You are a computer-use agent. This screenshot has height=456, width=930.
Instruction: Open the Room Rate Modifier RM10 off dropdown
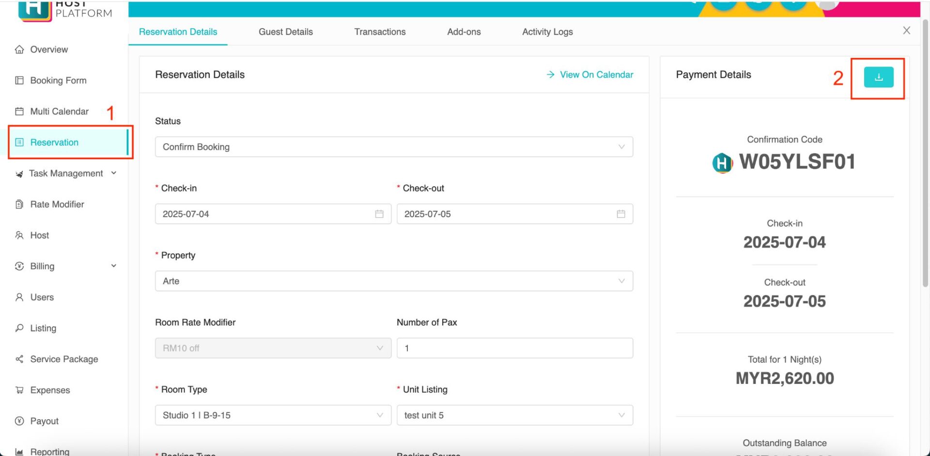[x=273, y=348]
